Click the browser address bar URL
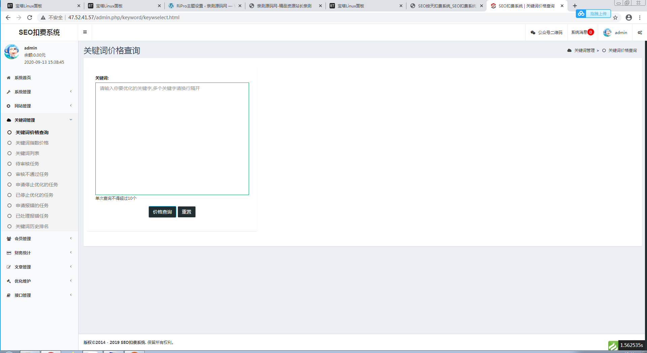Screen dimensions: 647x353 [x=124, y=18]
